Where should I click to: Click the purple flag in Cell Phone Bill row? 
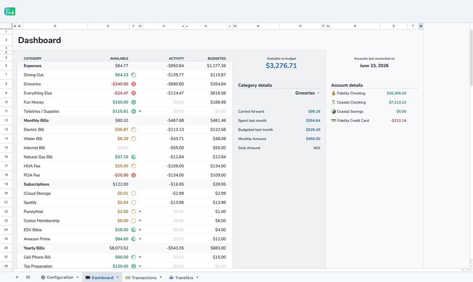click(x=140, y=257)
